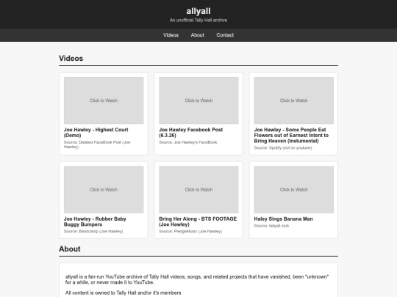
Task: Play the Some People Eat Flowers video thumbnail
Action: point(293,100)
